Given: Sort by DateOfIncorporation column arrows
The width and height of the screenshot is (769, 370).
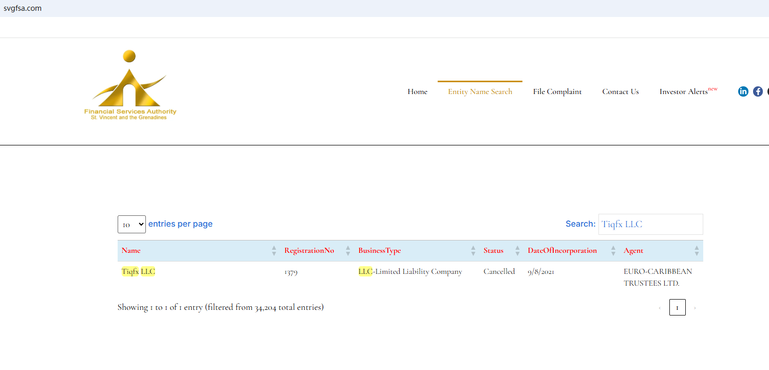Looking at the screenshot, I should (x=613, y=251).
